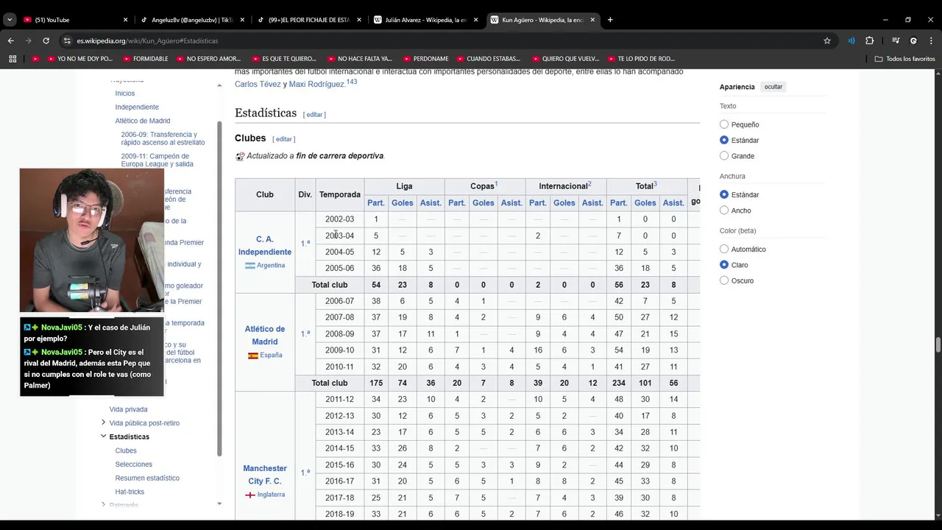
Task: Reload the Wikipedia page
Action: 46,40
